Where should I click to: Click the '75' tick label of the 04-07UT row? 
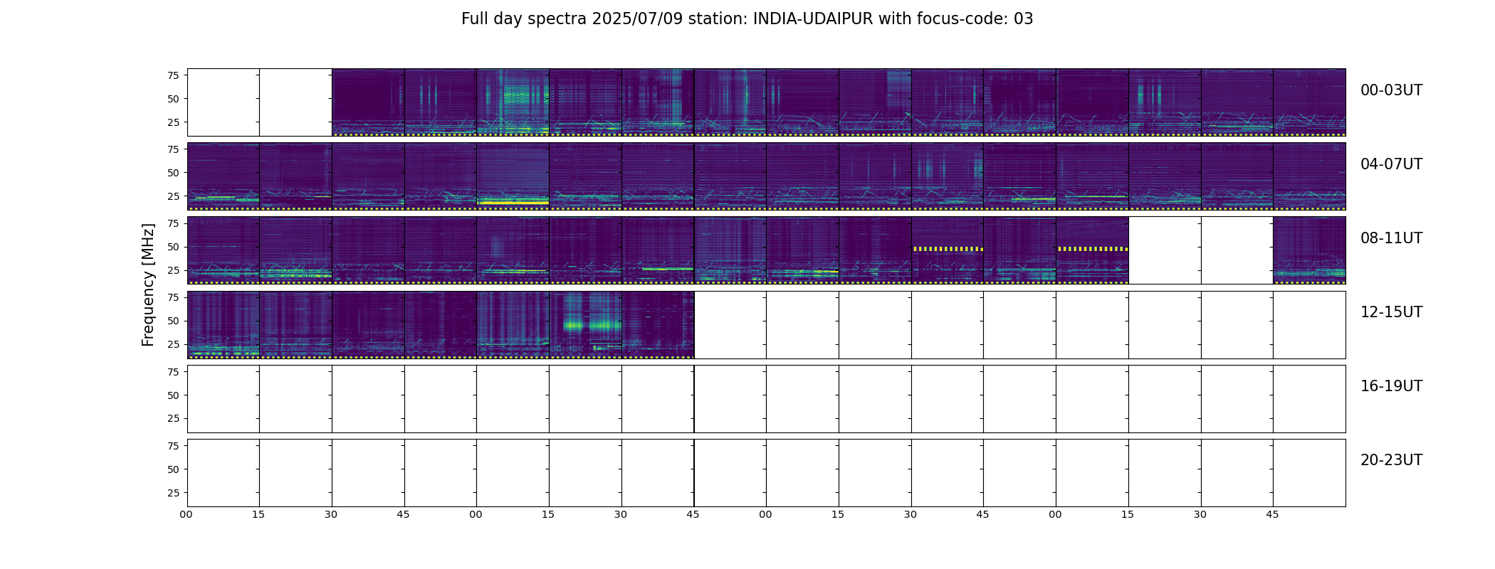[x=173, y=149]
